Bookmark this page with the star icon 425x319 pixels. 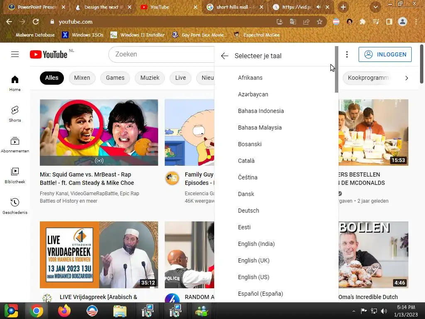pyautogui.click(x=320, y=22)
